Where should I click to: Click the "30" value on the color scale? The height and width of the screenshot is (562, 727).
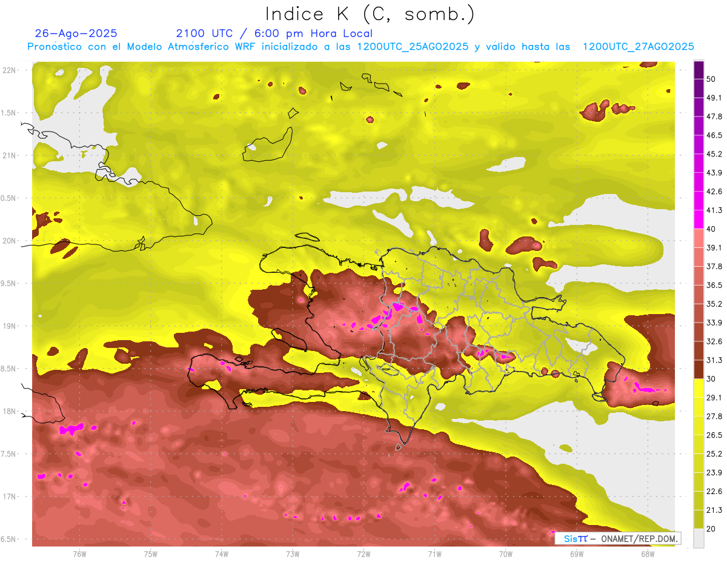coord(711,379)
